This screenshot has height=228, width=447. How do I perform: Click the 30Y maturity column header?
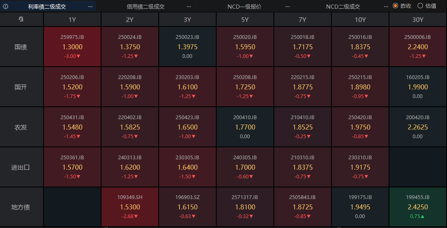418,20
